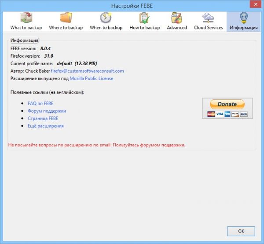Click the Полезные ссылки heading text
This screenshot has width=264, height=244.
point(48,92)
